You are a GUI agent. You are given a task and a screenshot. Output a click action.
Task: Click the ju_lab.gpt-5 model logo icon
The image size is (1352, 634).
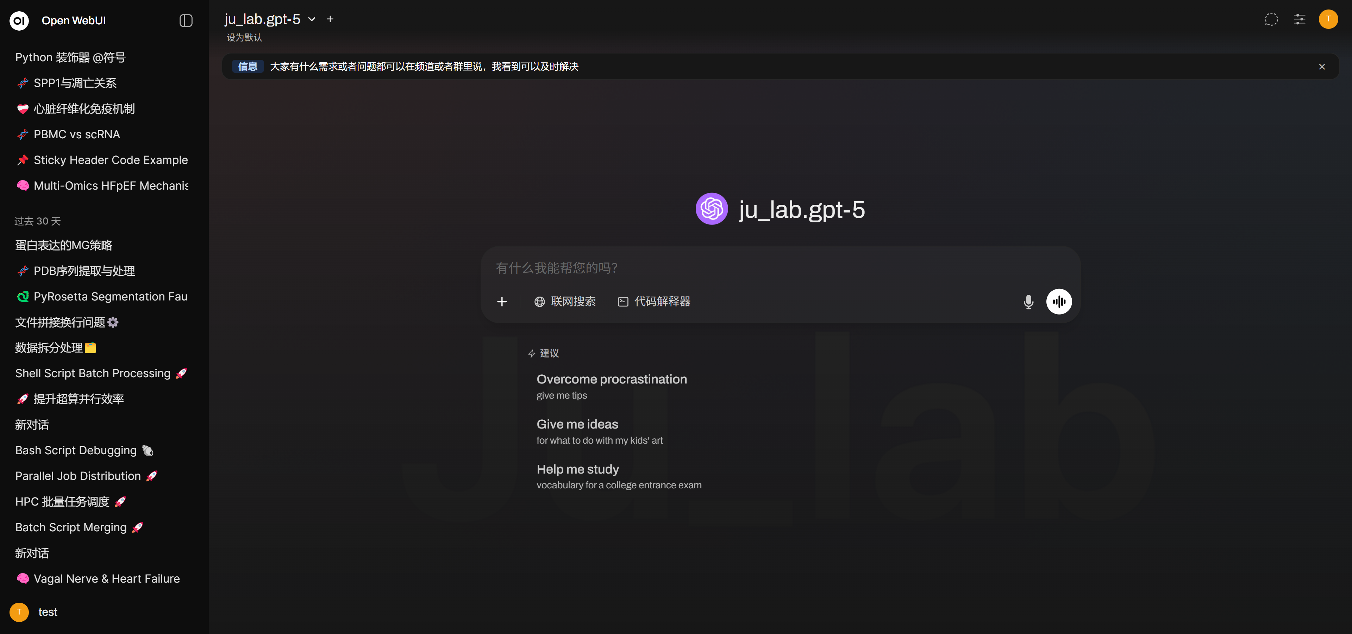[712, 209]
